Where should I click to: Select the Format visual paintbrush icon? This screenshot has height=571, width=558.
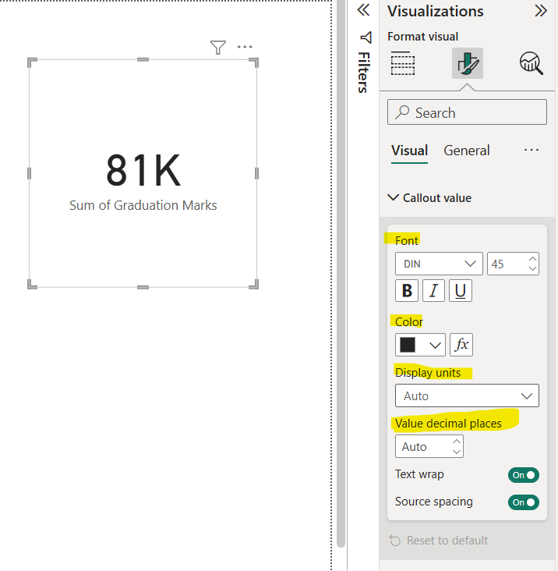pos(468,64)
